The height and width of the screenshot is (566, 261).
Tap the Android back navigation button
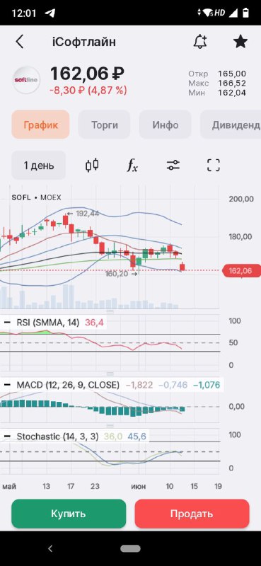[x=50, y=549]
